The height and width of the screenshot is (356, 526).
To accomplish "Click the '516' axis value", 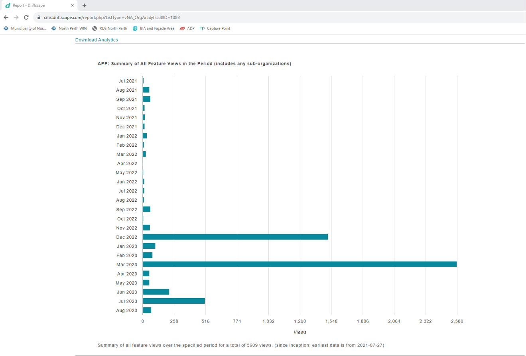I will point(206,321).
